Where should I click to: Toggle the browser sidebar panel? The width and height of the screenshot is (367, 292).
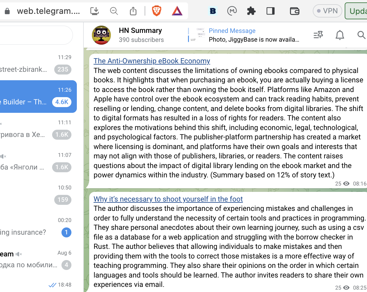(271, 11)
